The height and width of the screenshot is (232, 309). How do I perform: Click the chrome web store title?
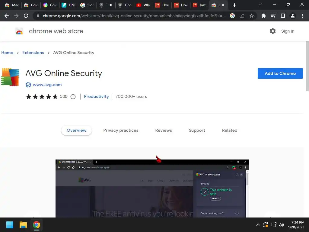point(56,31)
